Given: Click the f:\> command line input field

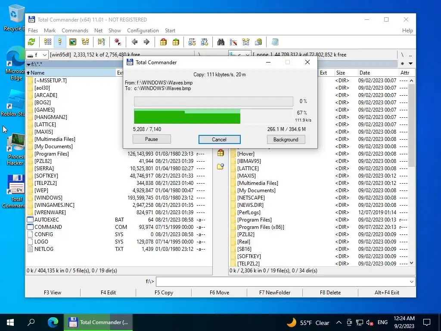Looking at the screenshot, I should [x=283, y=282].
